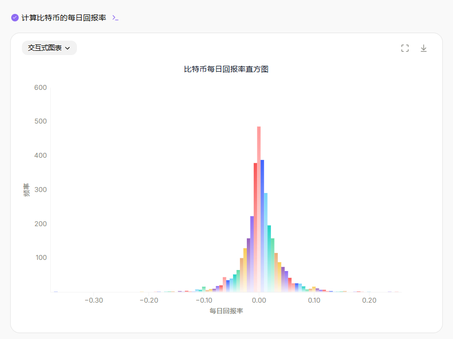Click the y-axis label 300
Image resolution: width=453 pixels, height=339 pixels.
(41, 189)
